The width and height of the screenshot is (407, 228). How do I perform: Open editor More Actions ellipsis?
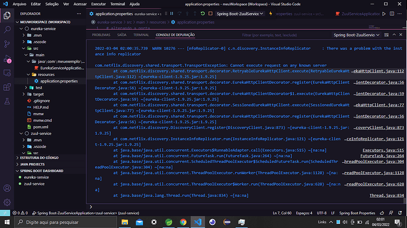point(400,14)
